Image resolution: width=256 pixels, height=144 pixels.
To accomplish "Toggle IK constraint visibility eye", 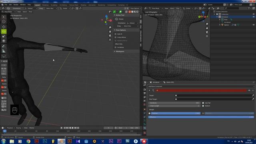I will pyautogui.click(x=249, y=90).
